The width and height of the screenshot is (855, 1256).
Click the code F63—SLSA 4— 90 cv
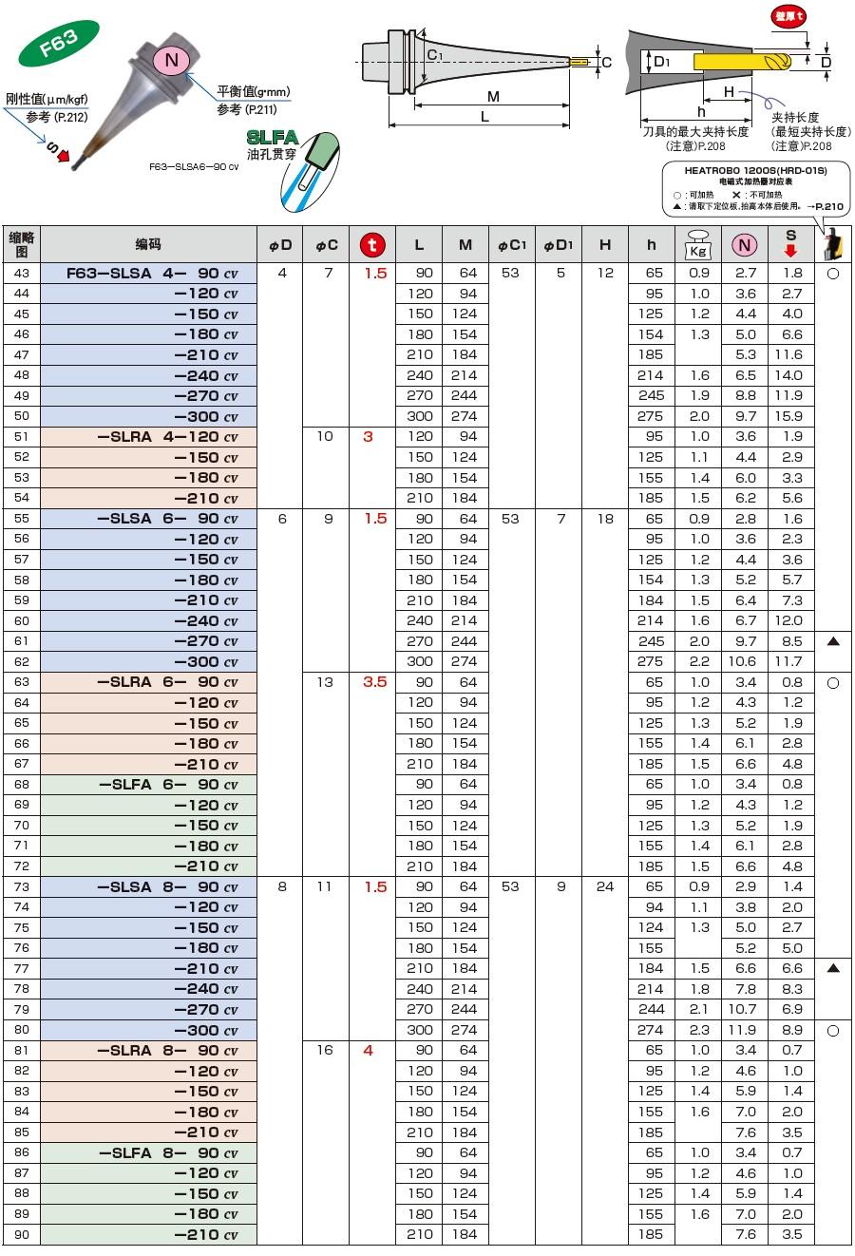point(151,274)
